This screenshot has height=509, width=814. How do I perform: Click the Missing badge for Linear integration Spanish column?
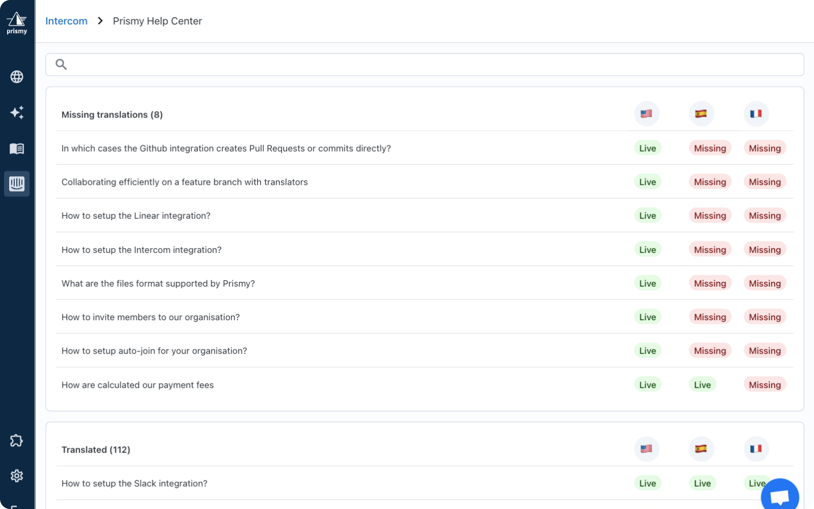tap(710, 215)
